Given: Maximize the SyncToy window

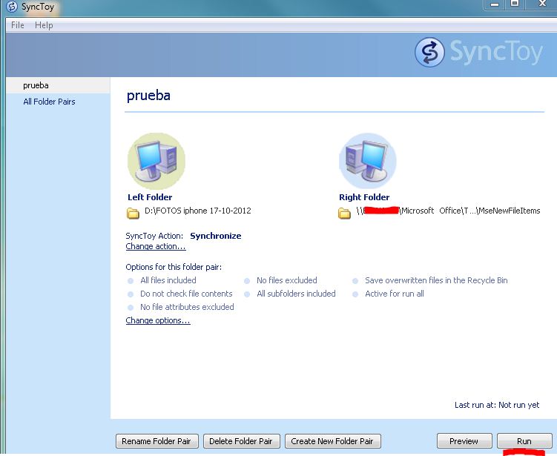Looking at the screenshot, I should pos(515,4).
